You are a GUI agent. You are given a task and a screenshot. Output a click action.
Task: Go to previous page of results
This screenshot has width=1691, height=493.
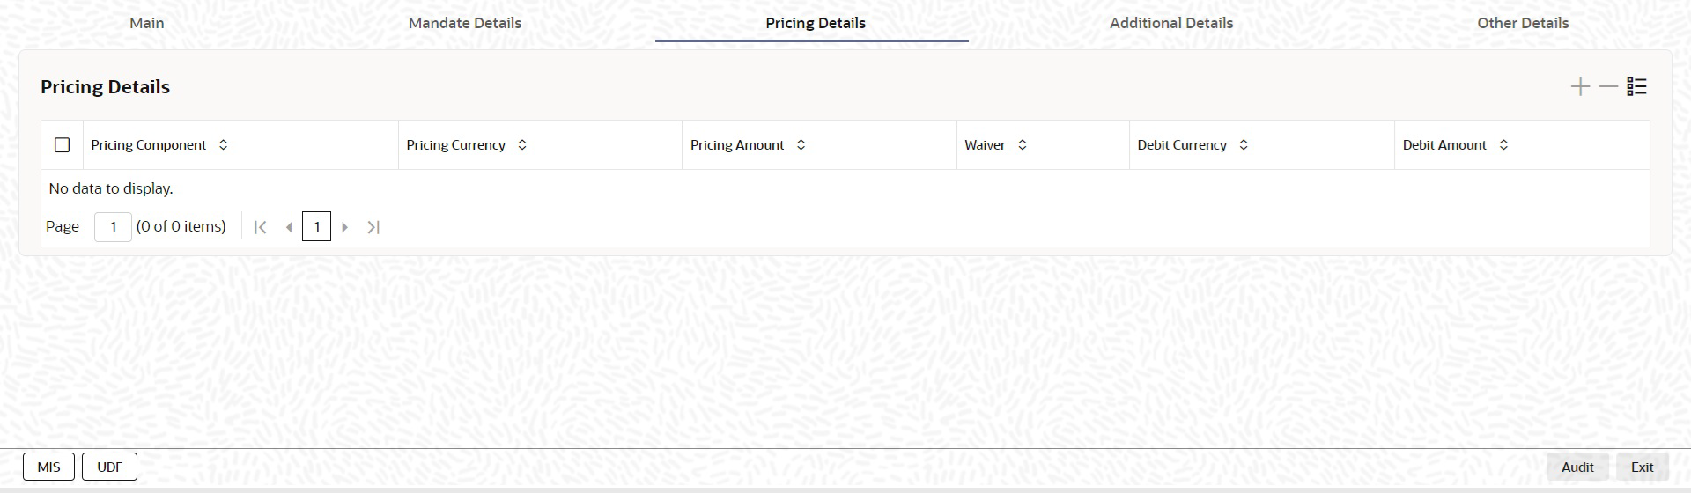click(x=289, y=227)
